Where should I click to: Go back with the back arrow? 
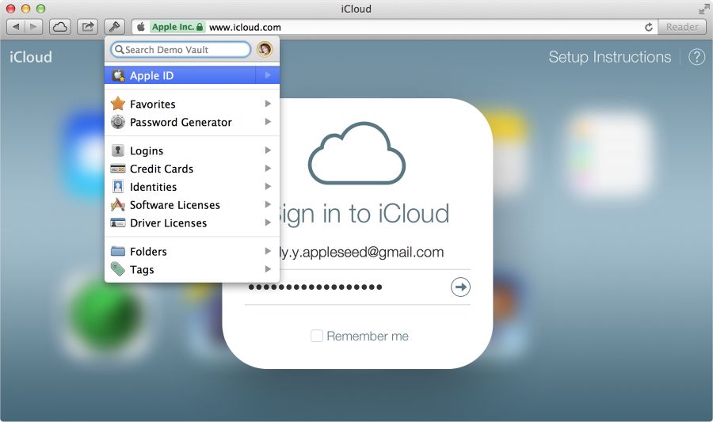[16, 27]
